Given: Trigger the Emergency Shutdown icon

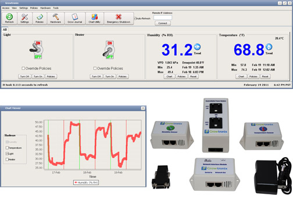Looking at the screenshot, I should tap(119, 19).
